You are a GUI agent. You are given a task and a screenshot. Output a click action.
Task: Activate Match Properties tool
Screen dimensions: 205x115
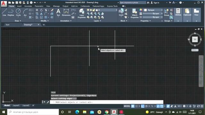135,13
